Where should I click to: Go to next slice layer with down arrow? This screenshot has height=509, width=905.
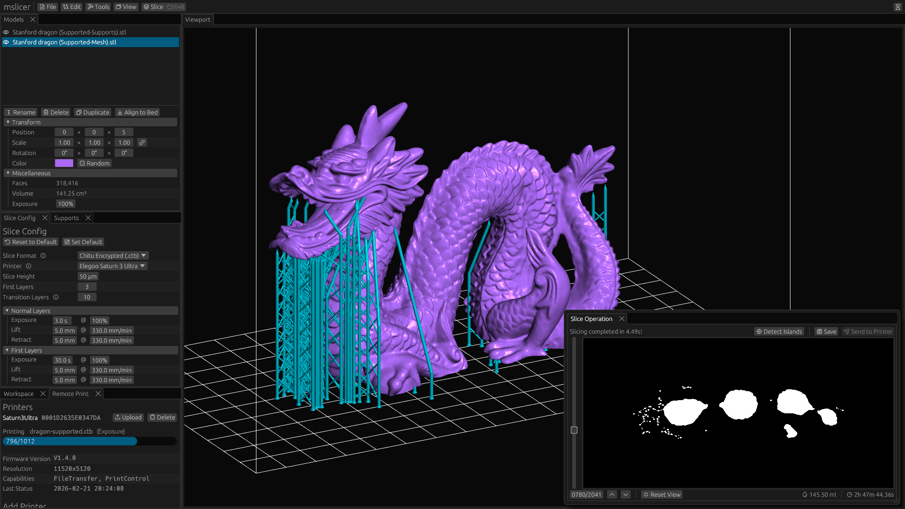[625, 494]
